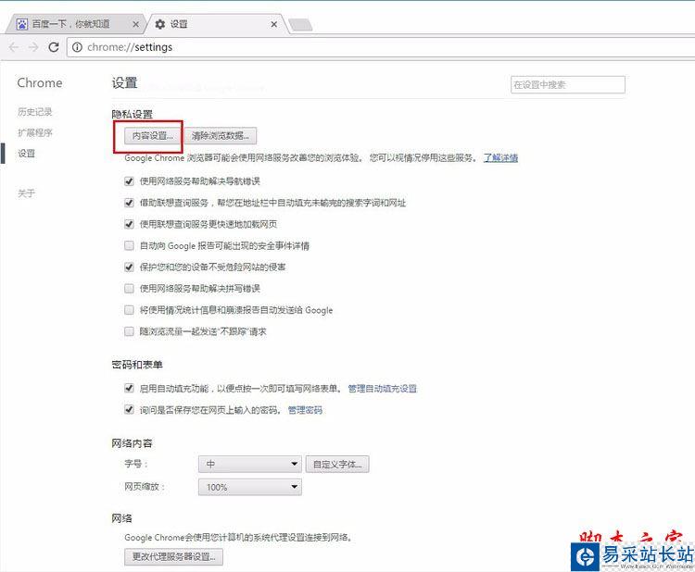Toggle 保护您和您的设备不受危险网站的侵害 checkbox

click(129, 267)
